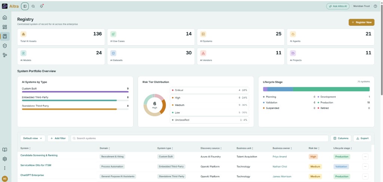Click Ask Aitra AI button
The image size is (383, 182).
338,6
